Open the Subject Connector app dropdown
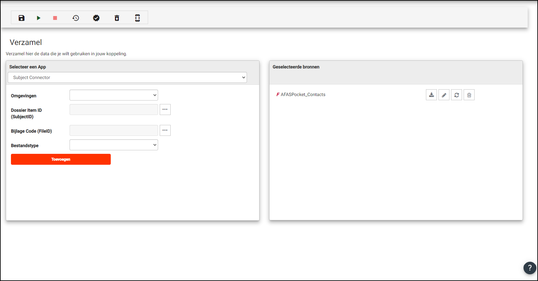538x281 pixels. pyautogui.click(x=127, y=77)
